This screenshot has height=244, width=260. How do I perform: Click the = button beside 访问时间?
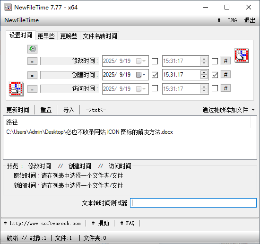(32, 89)
